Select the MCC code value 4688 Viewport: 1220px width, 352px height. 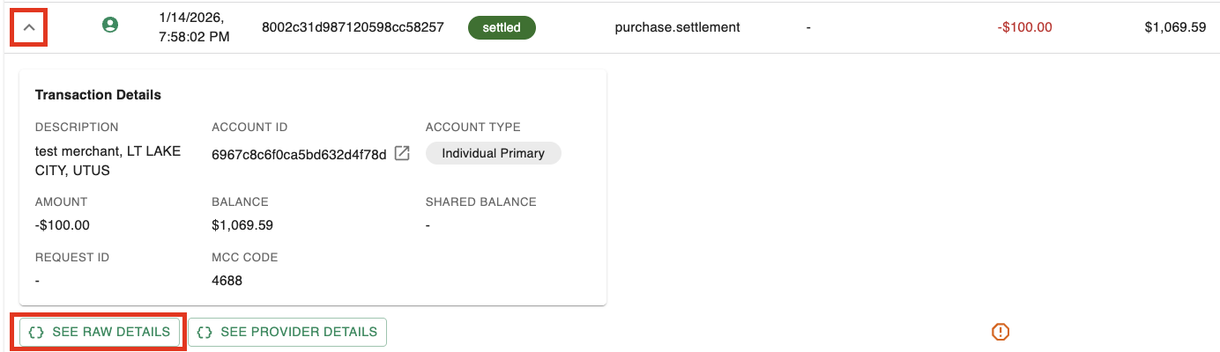[227, 281]
